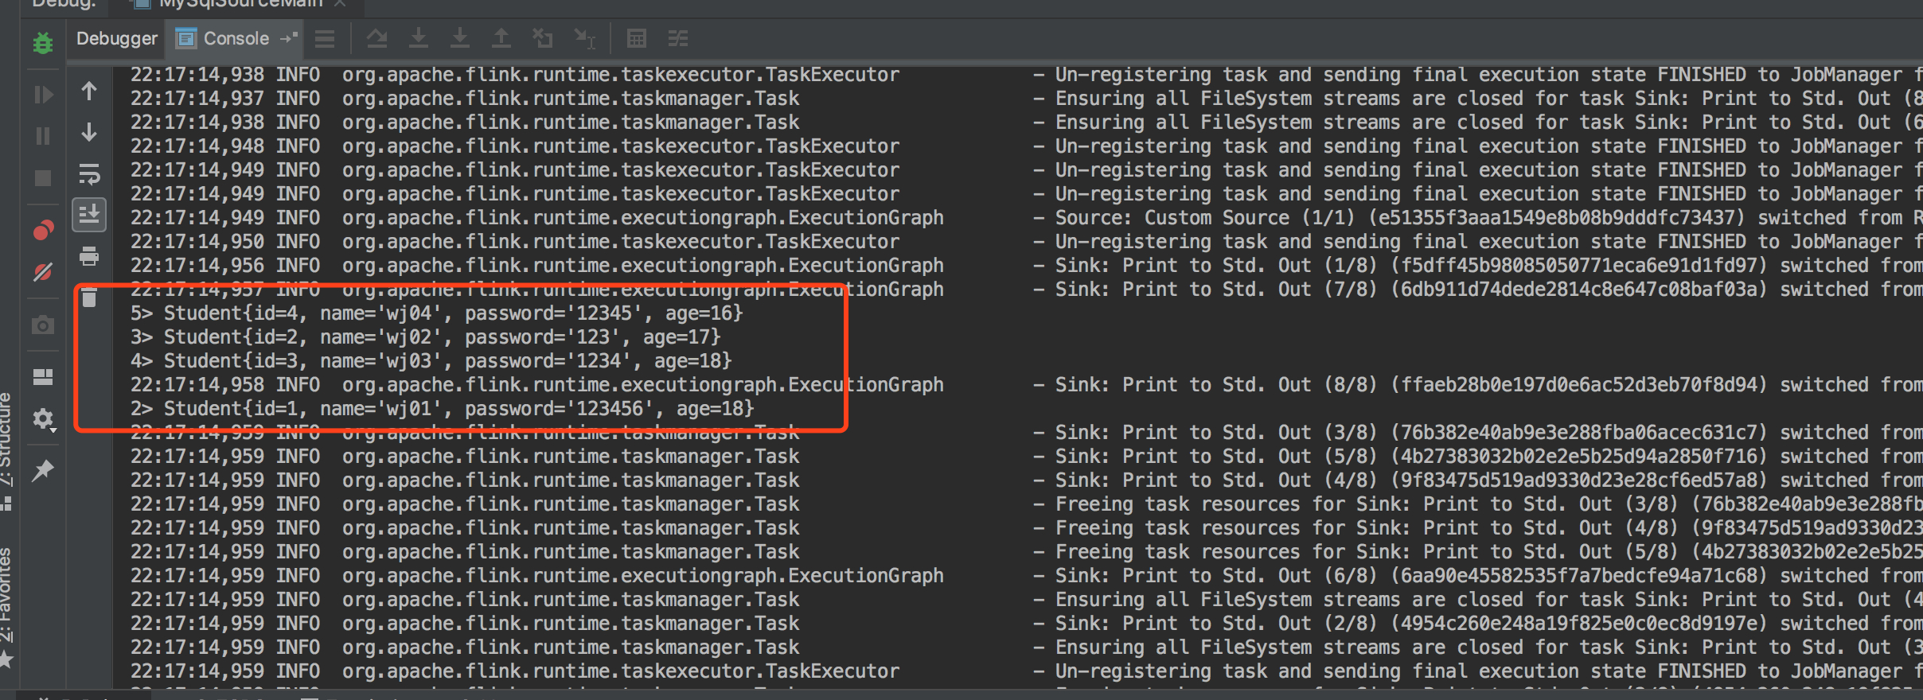Image resolution: width=1923 pixels, height=700 pixels.
Task: Click the green Rerun debug bug icon
Action: [43, 43]
